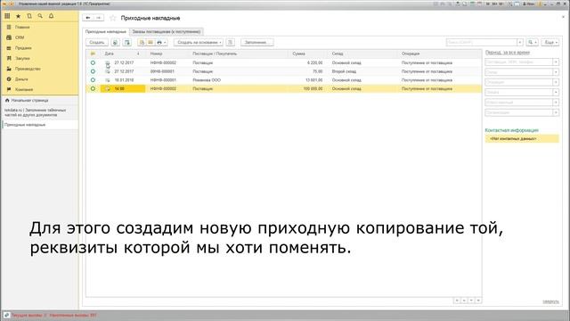Click the Создать button
The width and height of the screenshot is (570, 321).
click(x=97, y=42)
